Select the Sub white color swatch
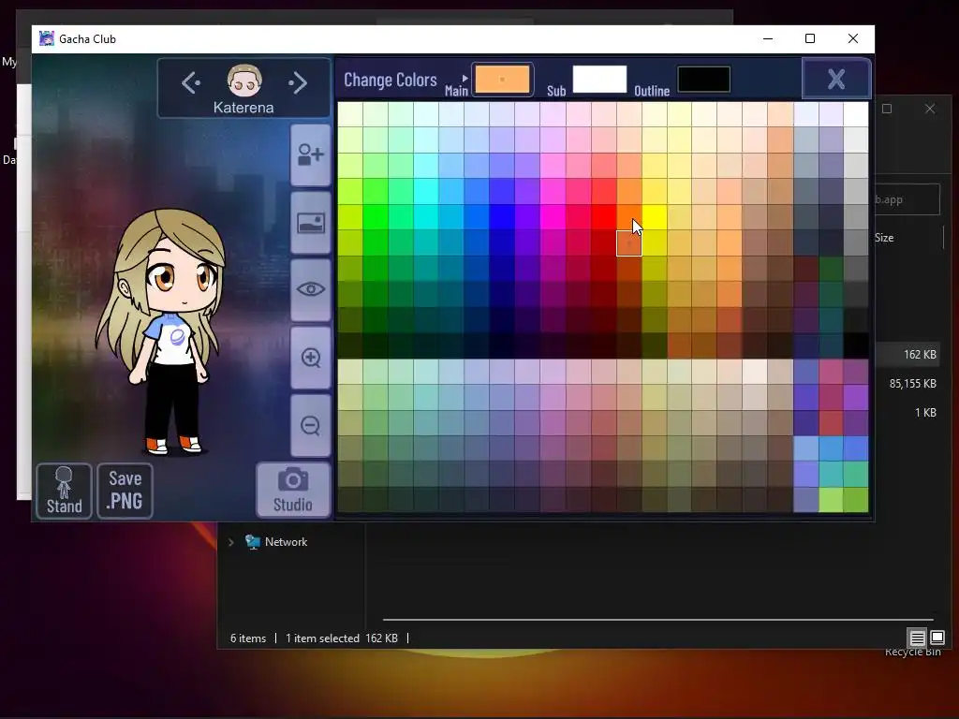This screenshot has height=719, width=959. [x=599, y=80]
